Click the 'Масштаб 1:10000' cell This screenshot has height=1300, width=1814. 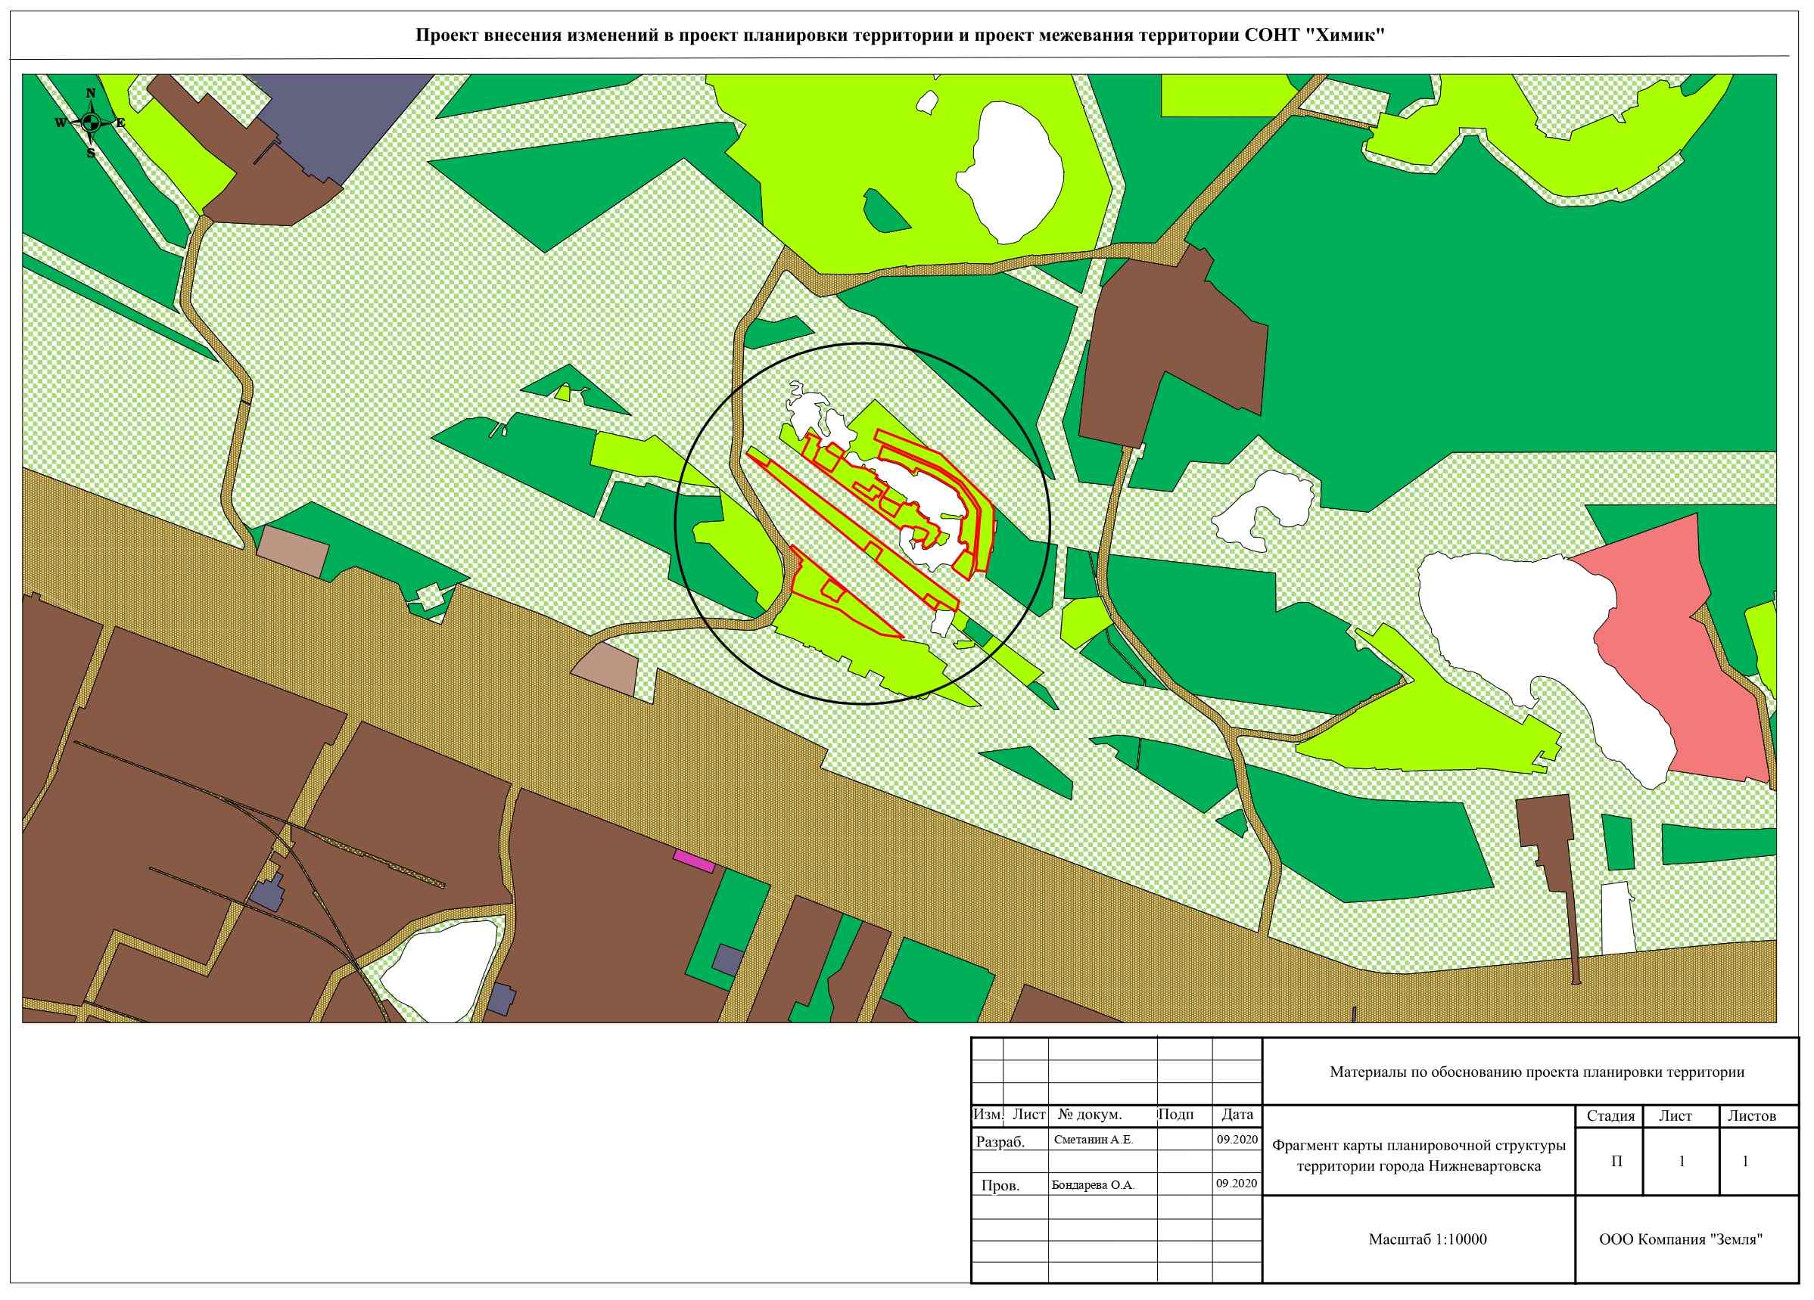coord(1428,1239)
